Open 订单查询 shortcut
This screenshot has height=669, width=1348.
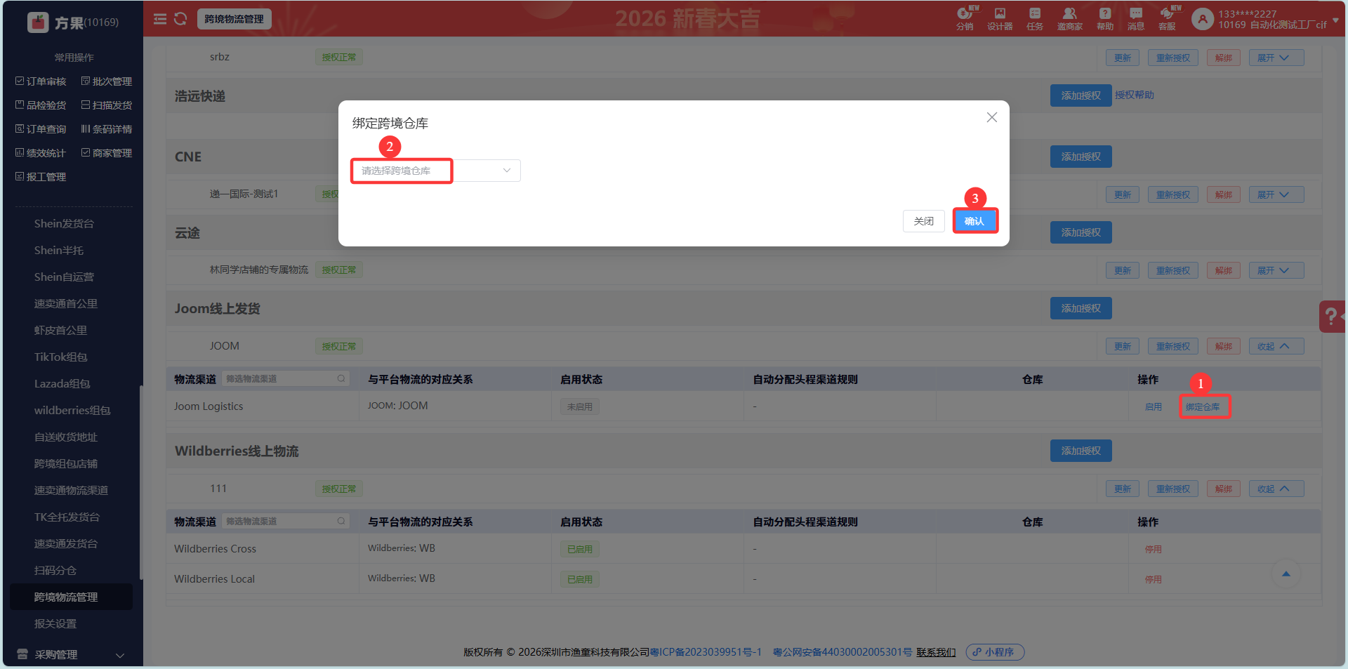tap(41, 129)
